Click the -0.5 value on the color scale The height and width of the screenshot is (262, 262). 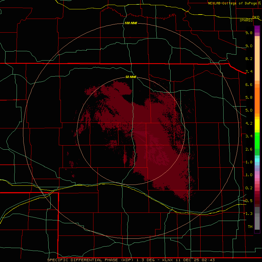(x=248, y=201)
